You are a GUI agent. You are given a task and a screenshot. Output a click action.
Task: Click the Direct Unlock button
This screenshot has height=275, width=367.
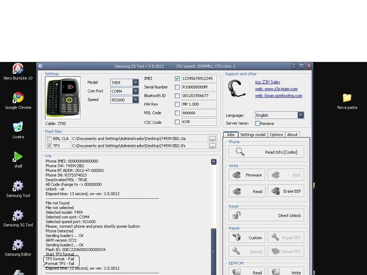tap(266, 215)
